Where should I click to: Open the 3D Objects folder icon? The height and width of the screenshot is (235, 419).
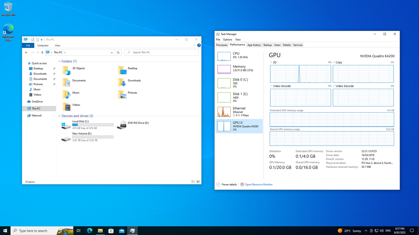pyautogui.click(x=66, y=70)
